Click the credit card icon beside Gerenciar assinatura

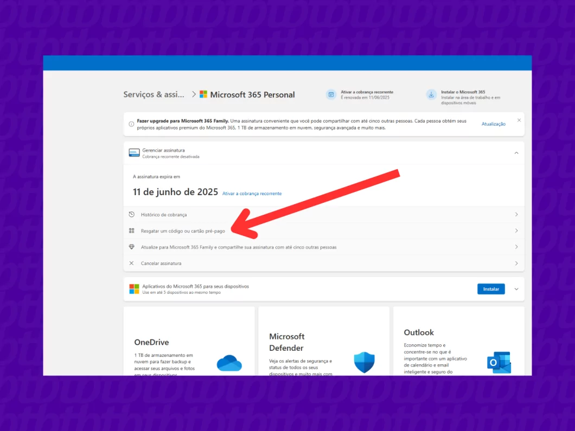click(134, 153)
